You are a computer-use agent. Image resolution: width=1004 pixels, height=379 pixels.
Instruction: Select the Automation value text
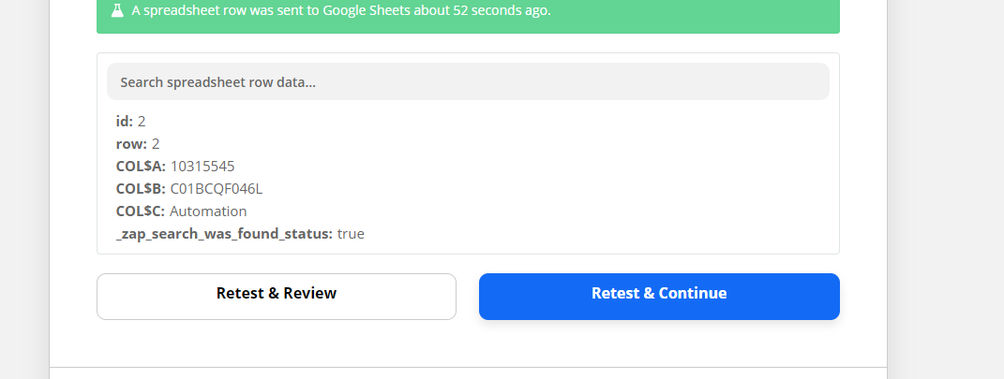(x=208, y=211)
